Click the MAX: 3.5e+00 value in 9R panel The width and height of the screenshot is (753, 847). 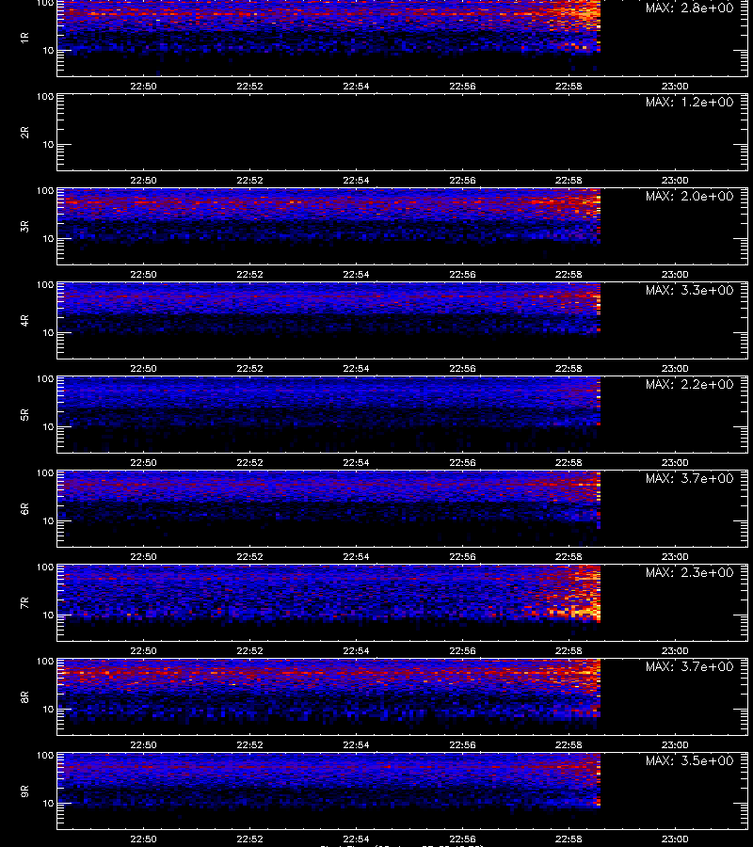tap(689, 760)
